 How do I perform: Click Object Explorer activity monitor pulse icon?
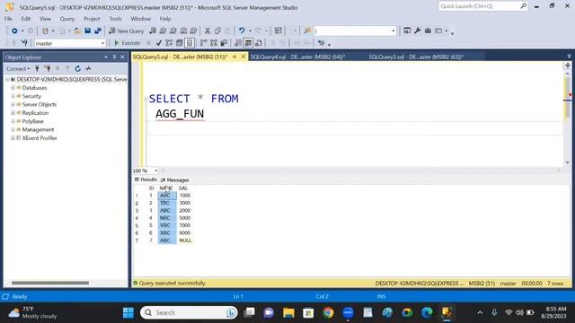(x=88, y=68)
